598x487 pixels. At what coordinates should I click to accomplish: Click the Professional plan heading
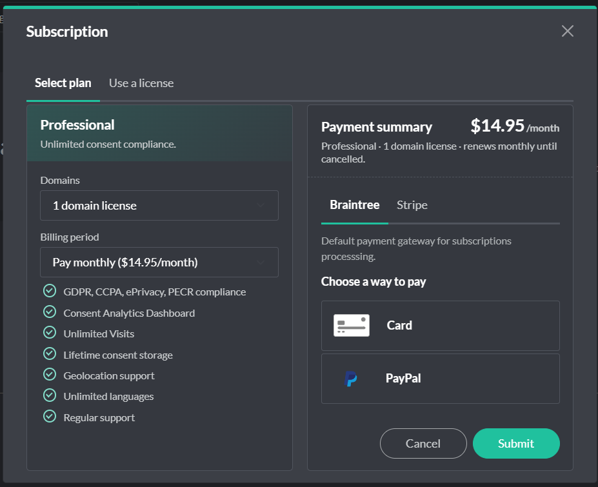coord(77,125)
